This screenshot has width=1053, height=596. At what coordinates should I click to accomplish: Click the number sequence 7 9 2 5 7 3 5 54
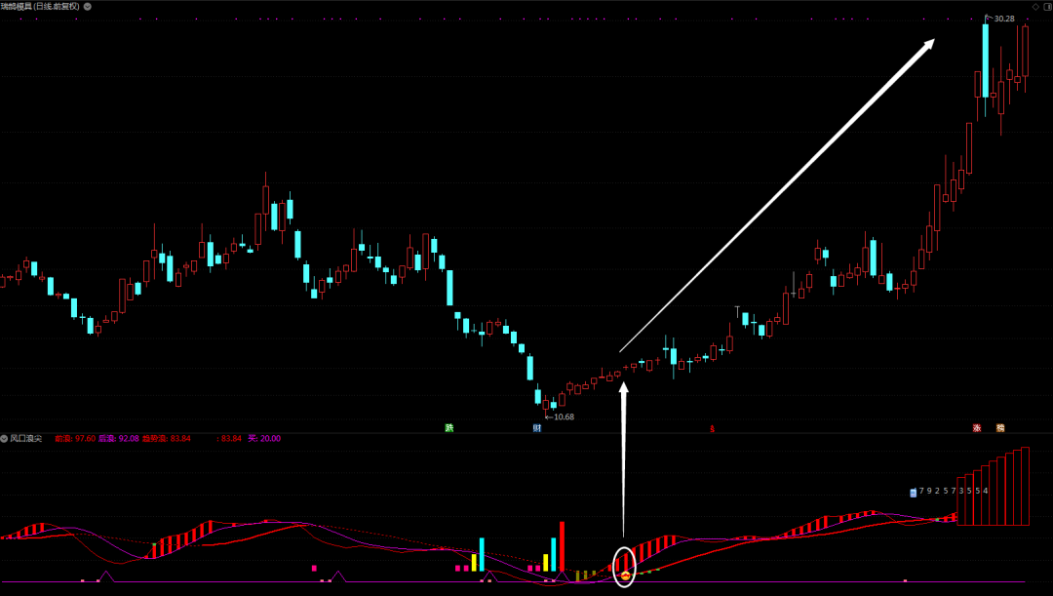[x=954, y=492]
